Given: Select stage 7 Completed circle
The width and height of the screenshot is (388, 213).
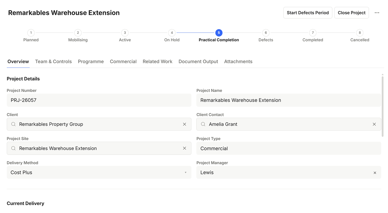Looking at the screenshot, I should [313, 33].
